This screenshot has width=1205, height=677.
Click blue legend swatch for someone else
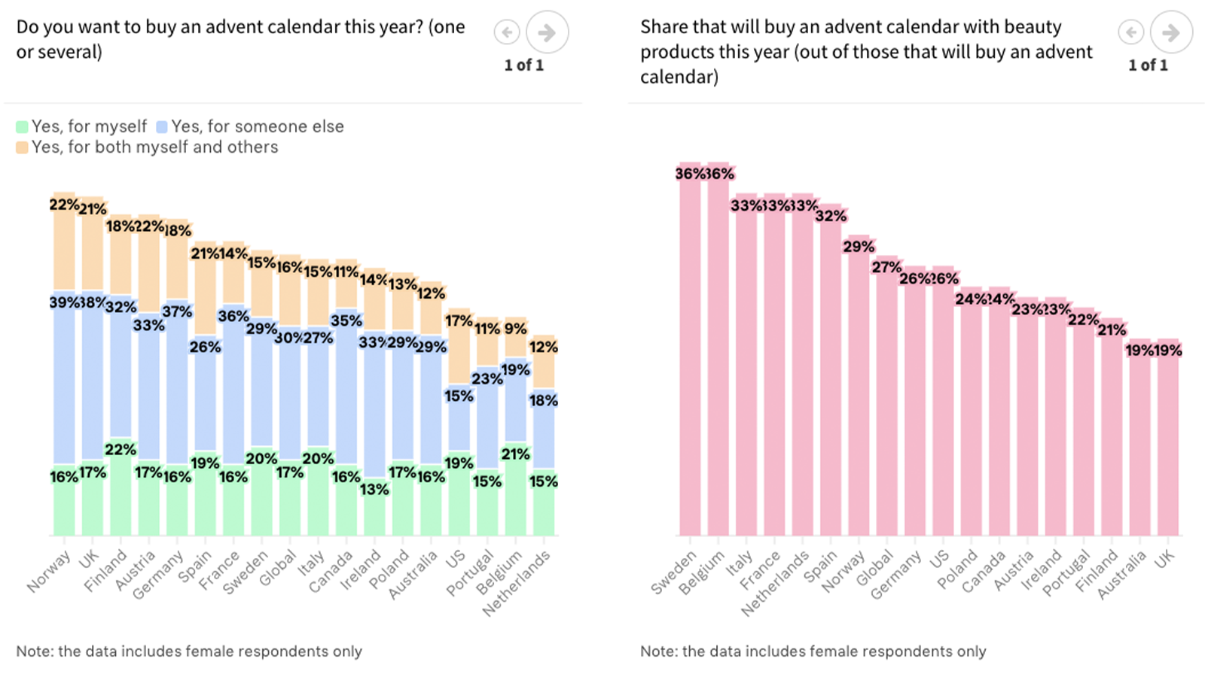point(161,127)
